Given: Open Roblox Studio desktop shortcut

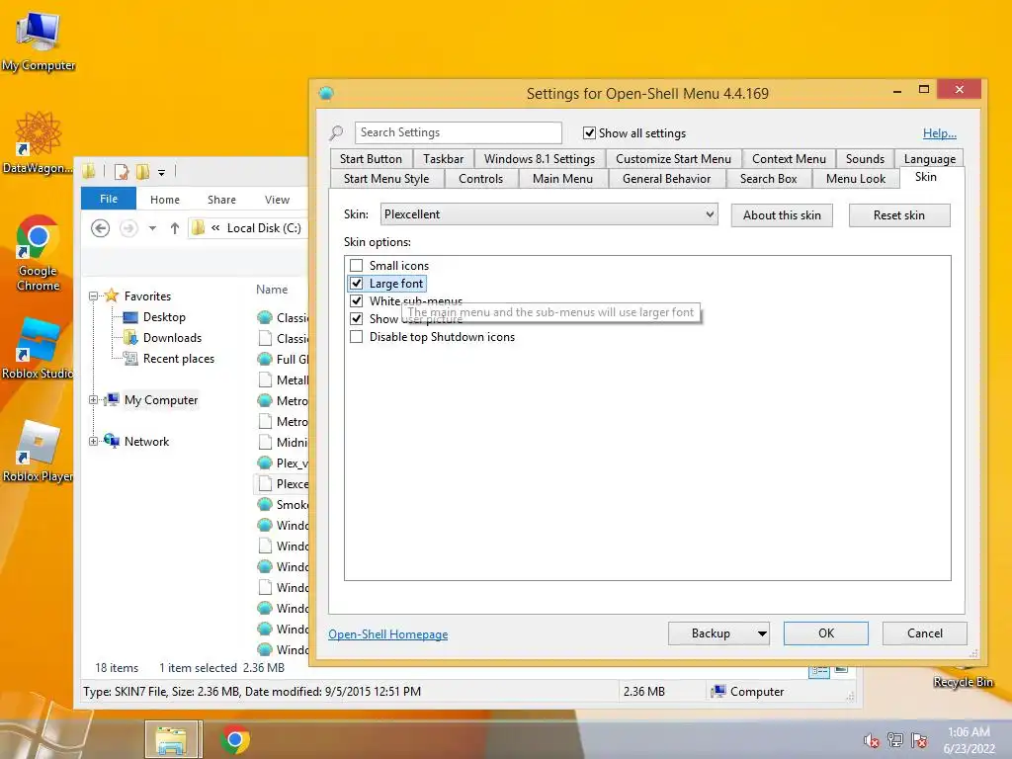Looking at the screenshot, I should [39, 349].
